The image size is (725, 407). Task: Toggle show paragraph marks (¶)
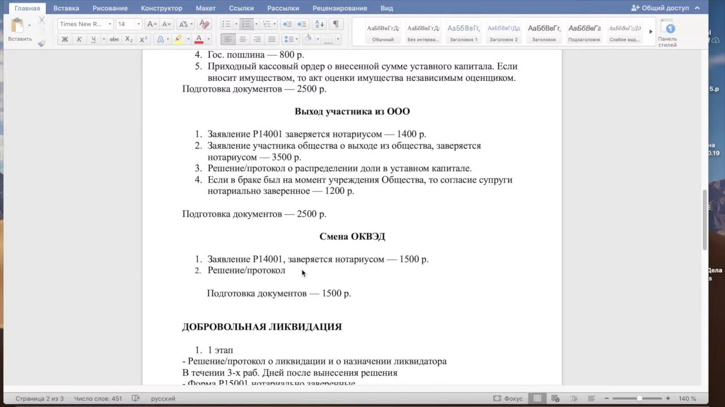pos(336,24)
